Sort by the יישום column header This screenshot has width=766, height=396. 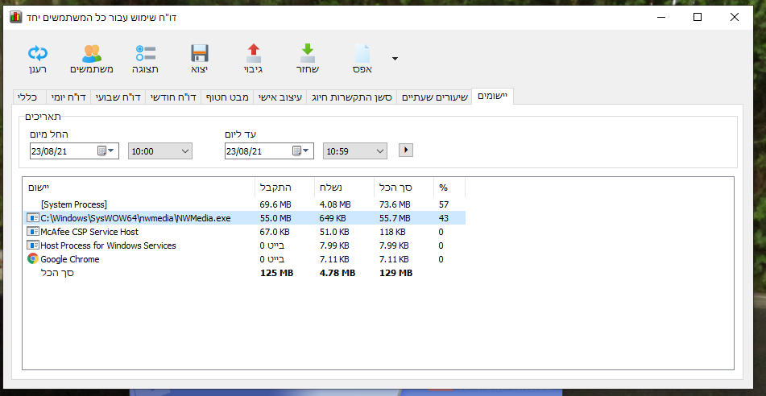coord(139,187)
